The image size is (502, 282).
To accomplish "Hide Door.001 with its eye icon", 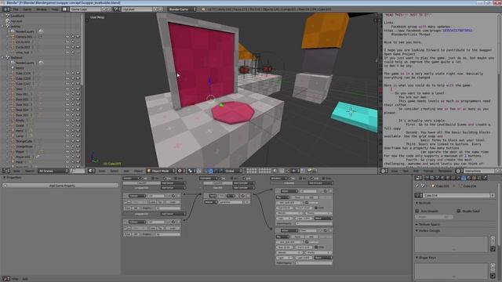I will click(67, 94).
